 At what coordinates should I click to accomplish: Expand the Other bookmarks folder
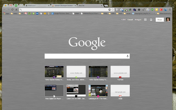(x=164, y=13)
